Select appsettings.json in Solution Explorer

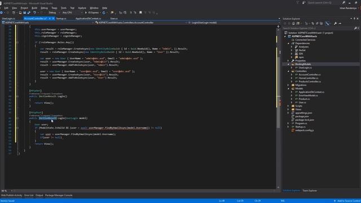pos(303,113)
